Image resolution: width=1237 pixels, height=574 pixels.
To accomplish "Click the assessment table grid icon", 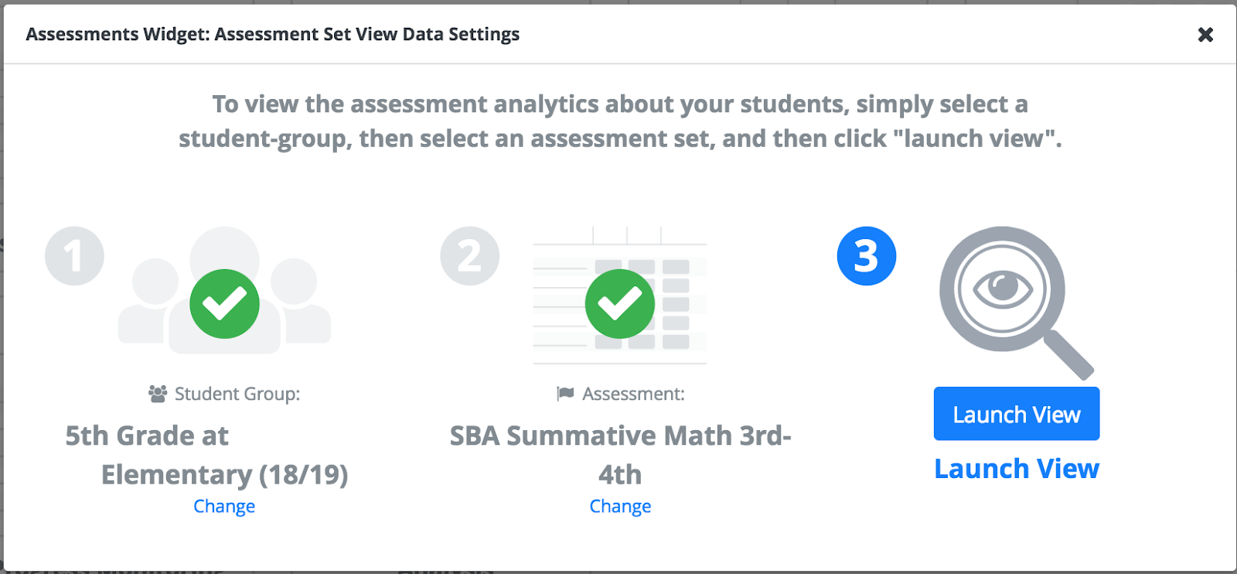I will coord(620,296).
